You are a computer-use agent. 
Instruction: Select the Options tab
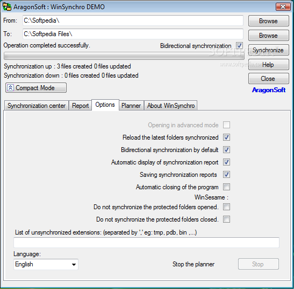[x=105, y=105]
